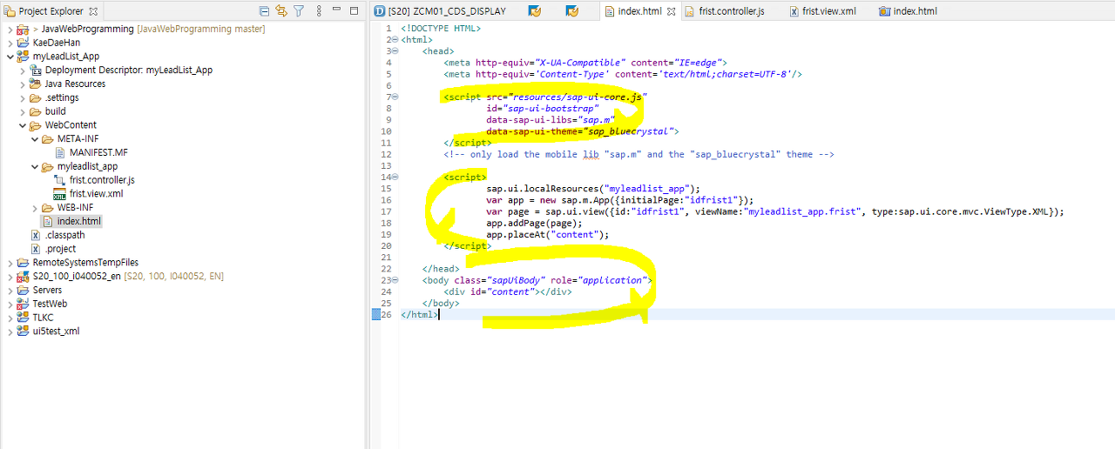
Task: Expand the TLKC project
Action: (10, 318)
